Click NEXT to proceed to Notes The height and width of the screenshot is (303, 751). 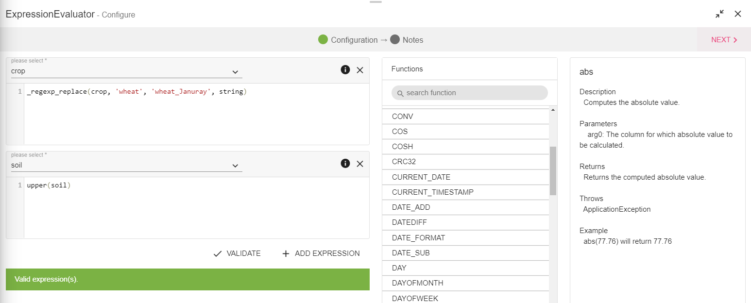point(724,40)
